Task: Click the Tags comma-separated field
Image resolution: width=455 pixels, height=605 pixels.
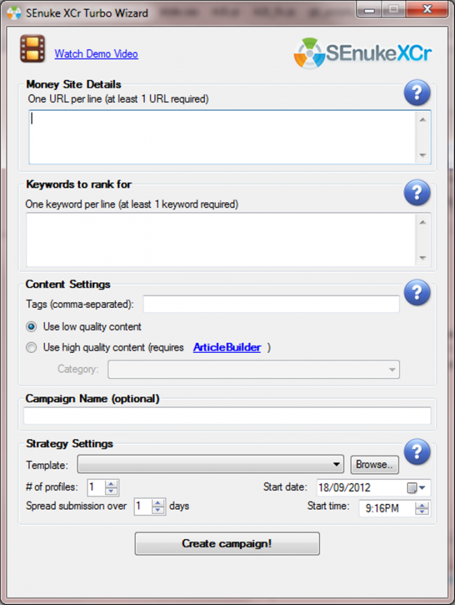Action: pos(272,304)
